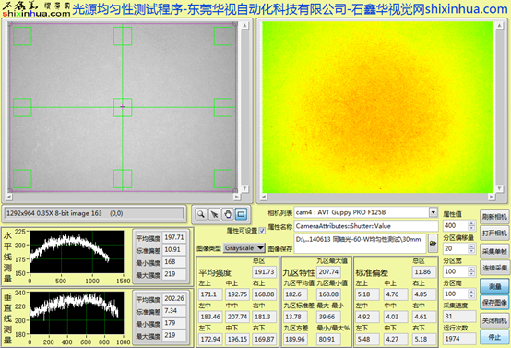Click the 刷新相机 refresh camera button
511x348 pixels.
494,217
